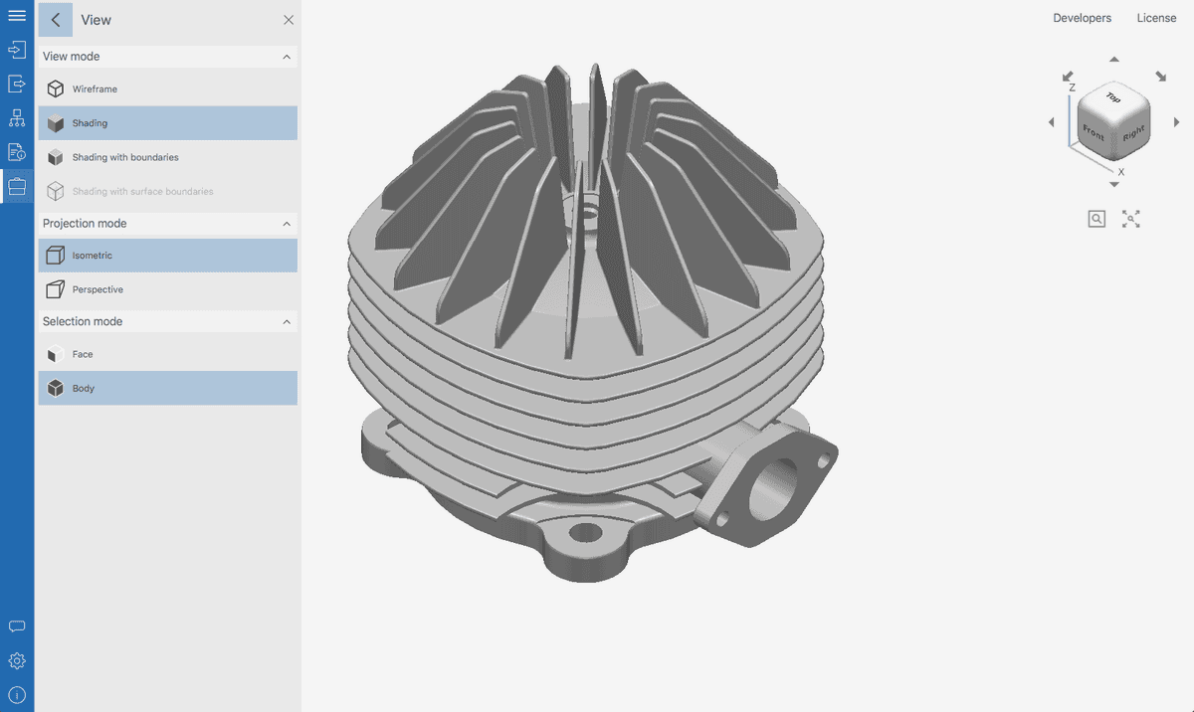Click the active View toolbox sidebar icon
The image size is (1194, 712).
pyautogui.click(x=17, y=186)
